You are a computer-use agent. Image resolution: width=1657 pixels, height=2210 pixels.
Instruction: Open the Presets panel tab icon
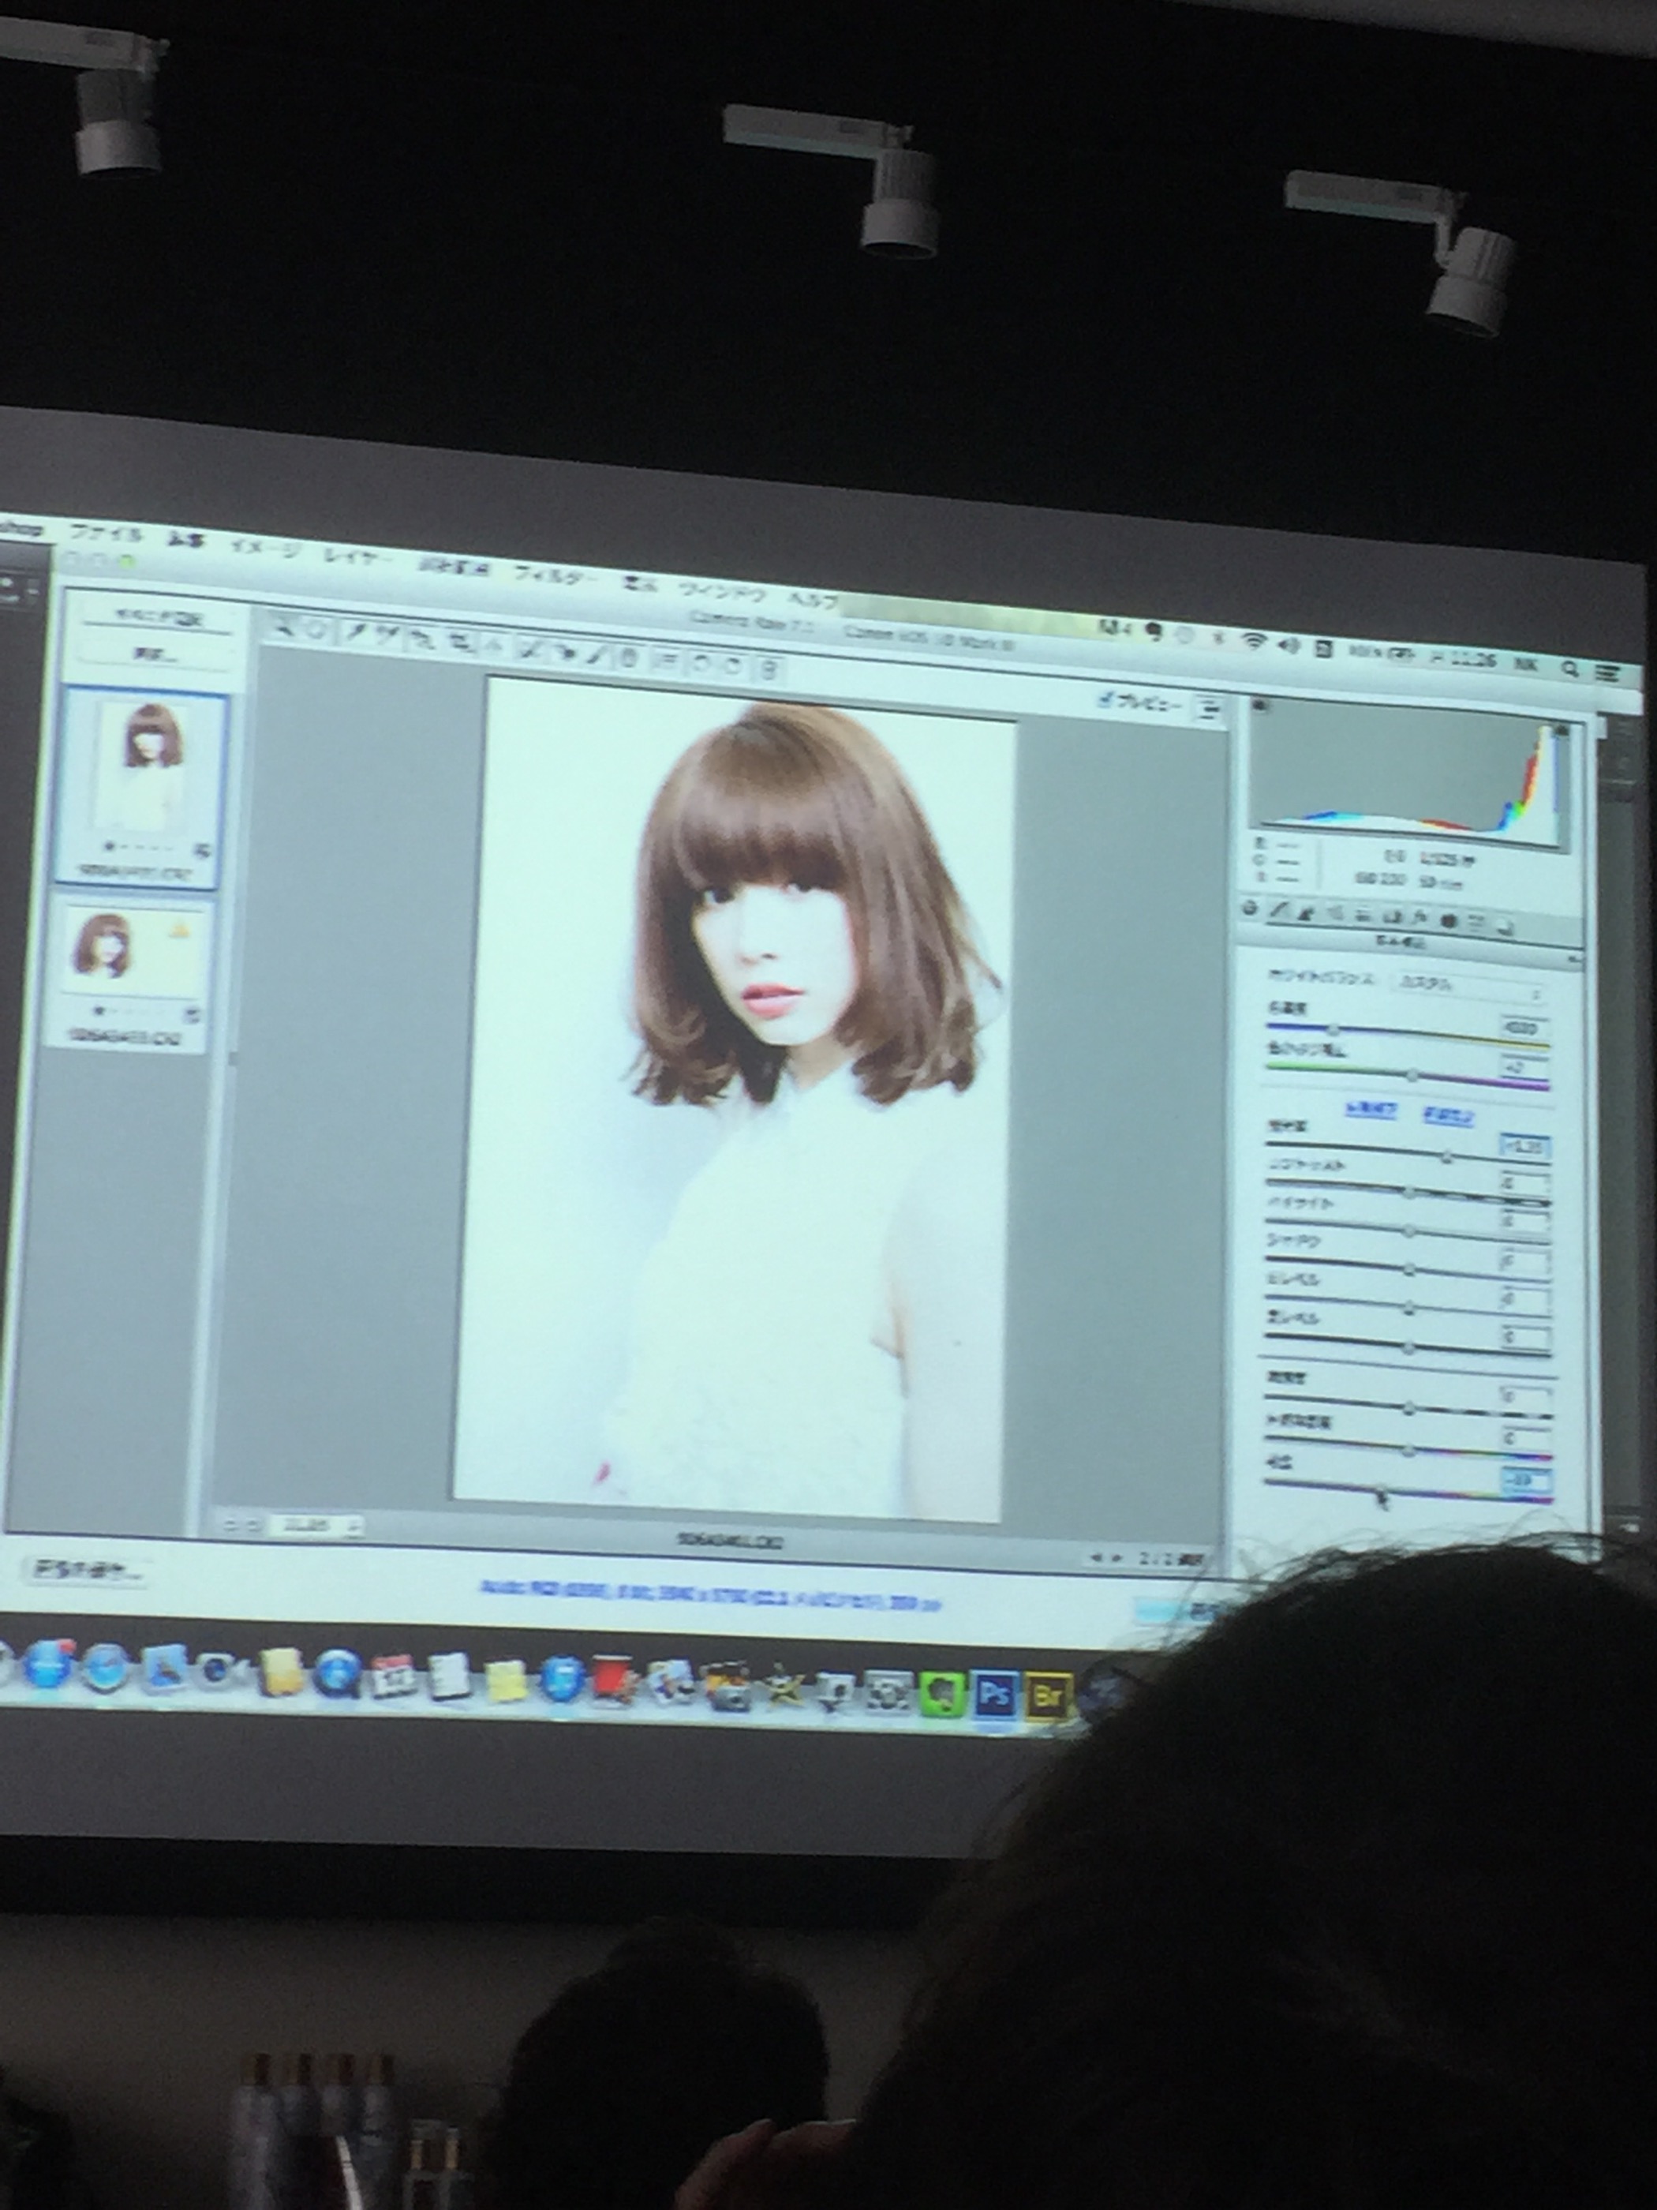[1476, 922]
